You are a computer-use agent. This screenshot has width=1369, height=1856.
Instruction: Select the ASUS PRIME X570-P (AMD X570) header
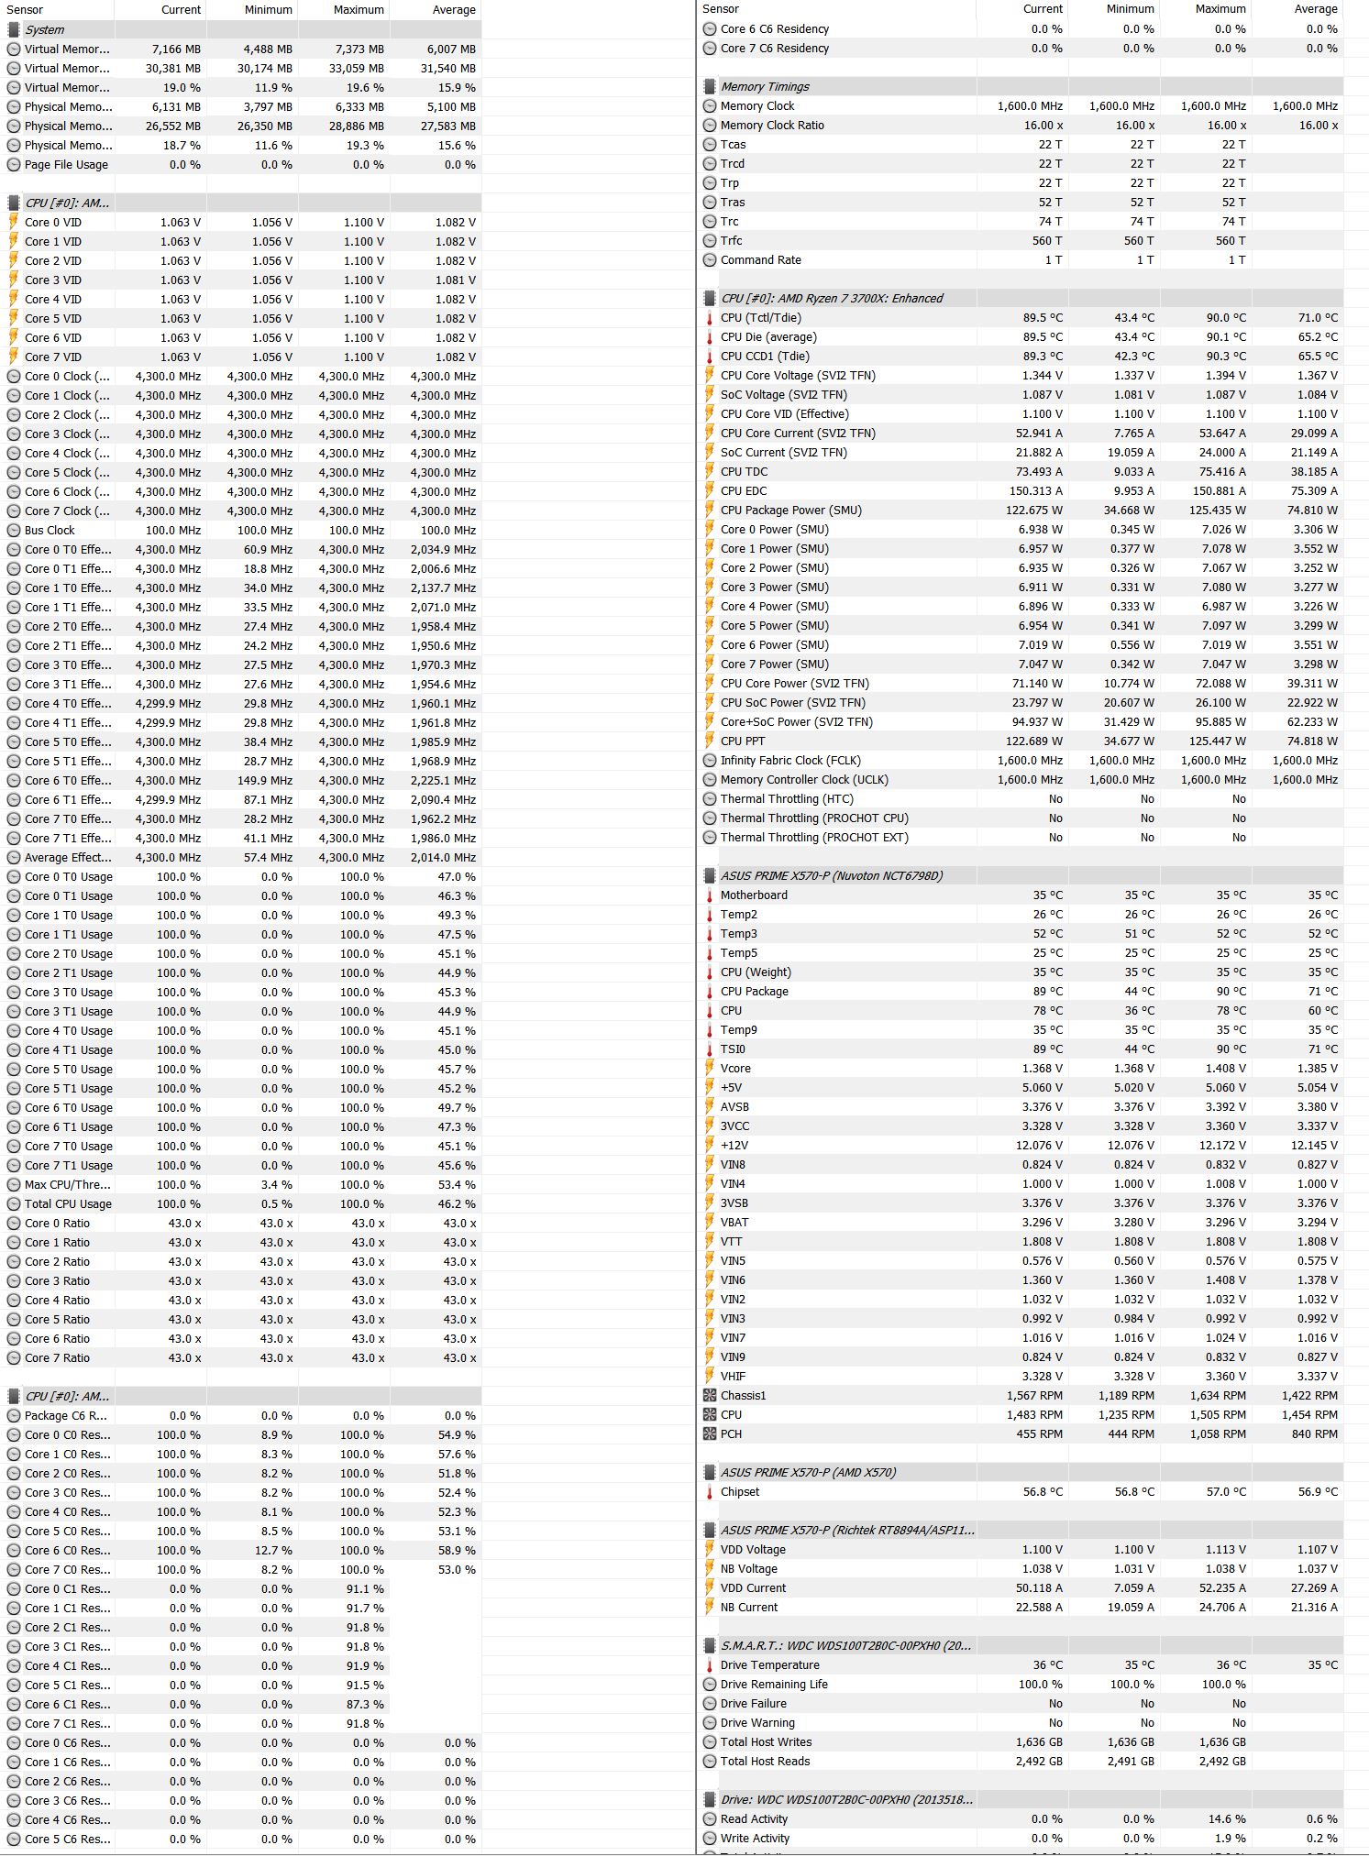pyautogui.click(x=1022, y=1473)
